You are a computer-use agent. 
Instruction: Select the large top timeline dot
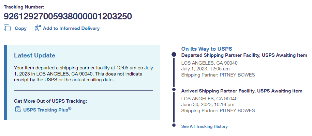point(174,54)
